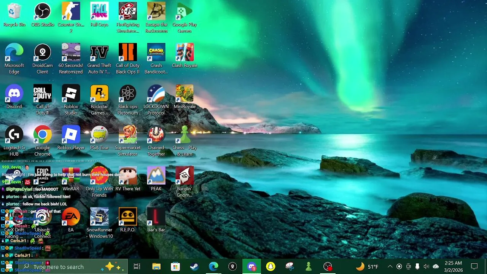
Task: Open Counter-Strike 2 desktop shortcut
Action: [71, 18]
